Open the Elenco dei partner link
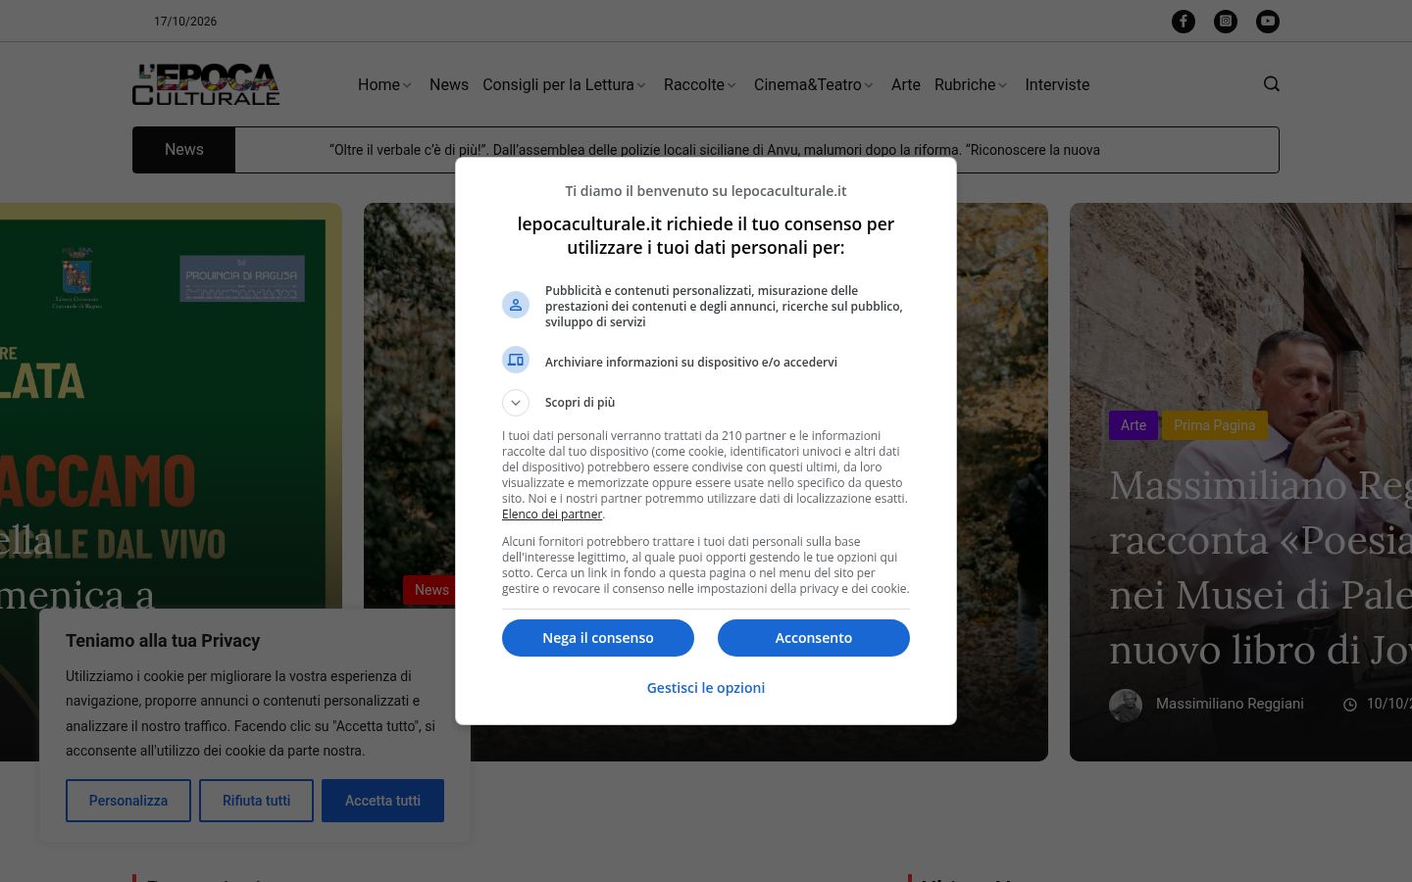 tap(552, 514)
